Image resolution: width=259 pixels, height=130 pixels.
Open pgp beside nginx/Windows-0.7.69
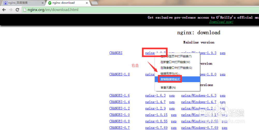pyautogui.click(x=225, y=128)
